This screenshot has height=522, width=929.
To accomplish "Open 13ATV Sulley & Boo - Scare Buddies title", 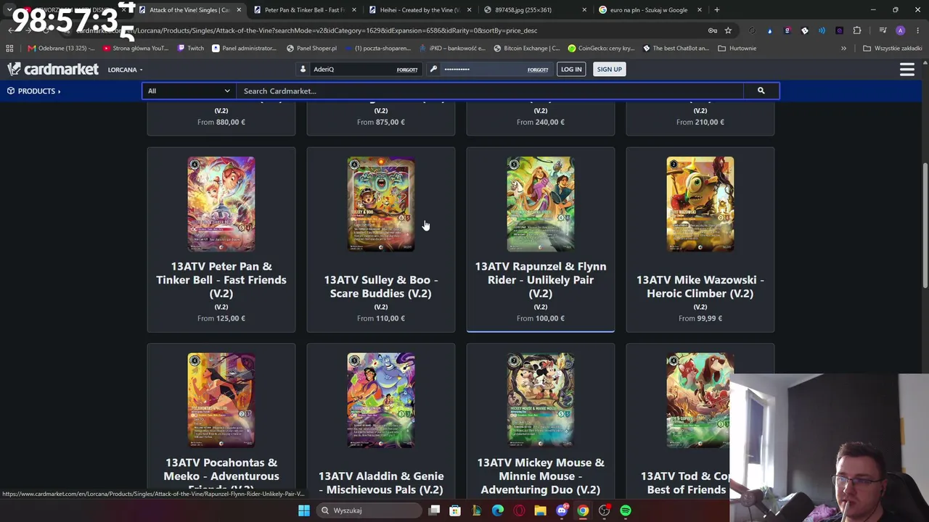I will click(x=381, y=286).
